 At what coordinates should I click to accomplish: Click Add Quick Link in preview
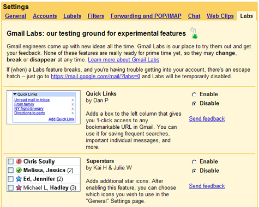click(x=61, y=119)
